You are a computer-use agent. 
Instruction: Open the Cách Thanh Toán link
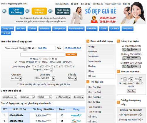113,4
